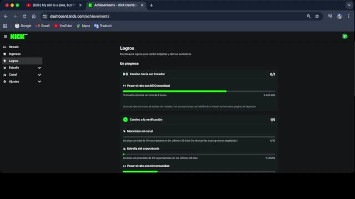
Task: Click the zoom magnifier in the address bar
Action: [x=308, y=16]
